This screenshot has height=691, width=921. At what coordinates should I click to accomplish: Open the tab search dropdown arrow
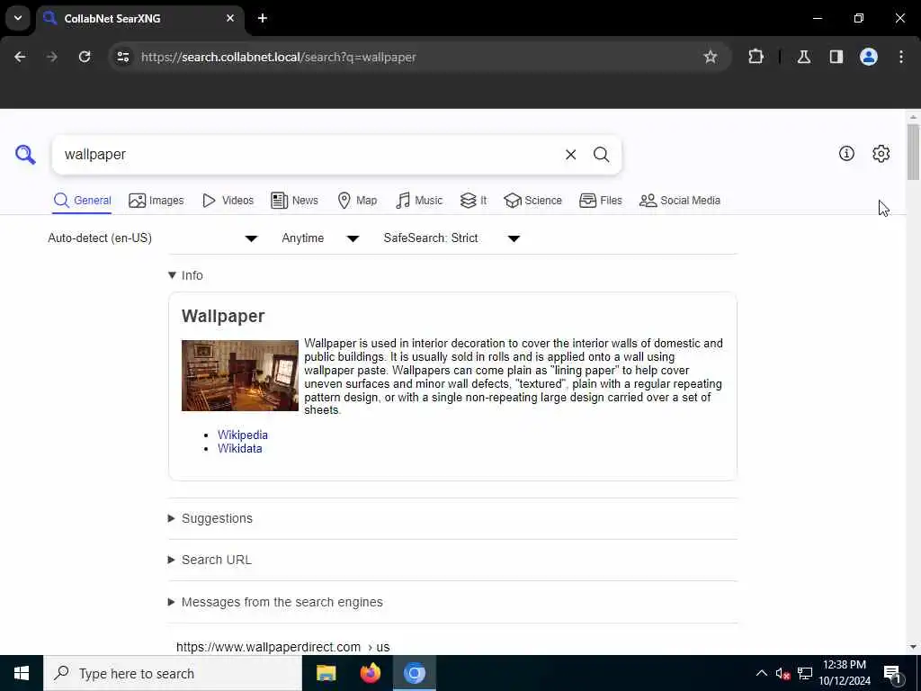coord(18,18)
